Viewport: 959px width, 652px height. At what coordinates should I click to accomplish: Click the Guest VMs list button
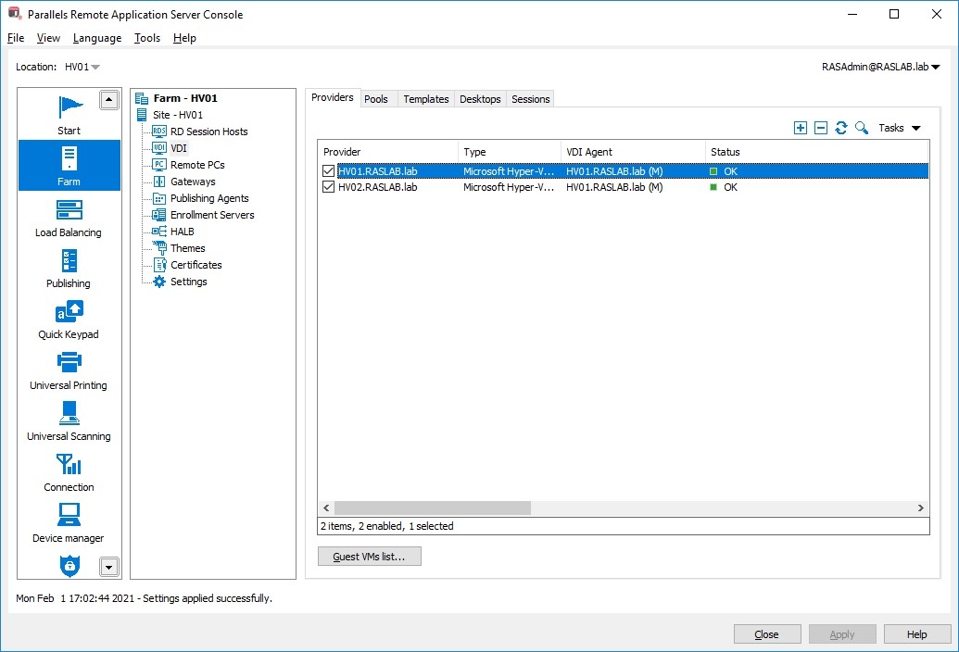coord(369,556)
